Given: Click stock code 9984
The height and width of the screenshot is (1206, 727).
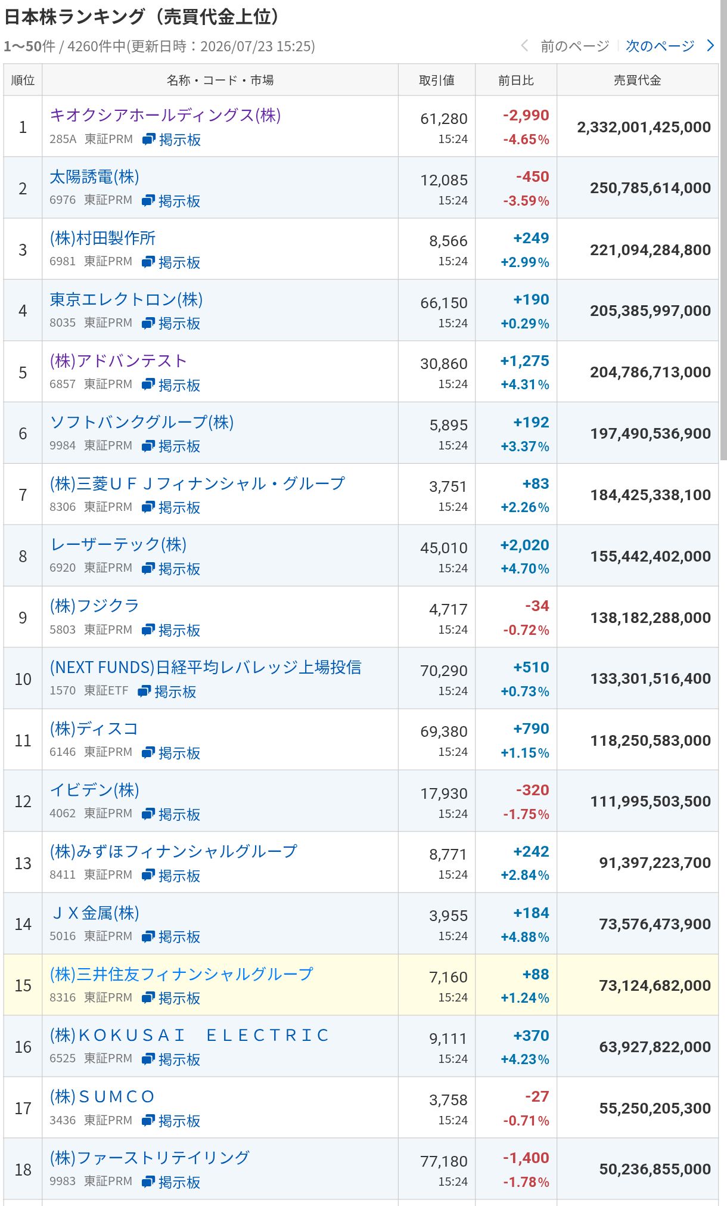Looking at the screenshot, I should [x=63, y=445].
